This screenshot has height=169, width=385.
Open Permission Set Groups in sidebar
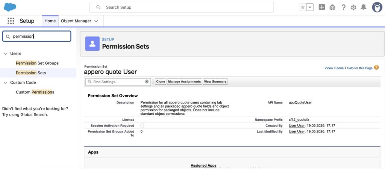coord(37,63)
